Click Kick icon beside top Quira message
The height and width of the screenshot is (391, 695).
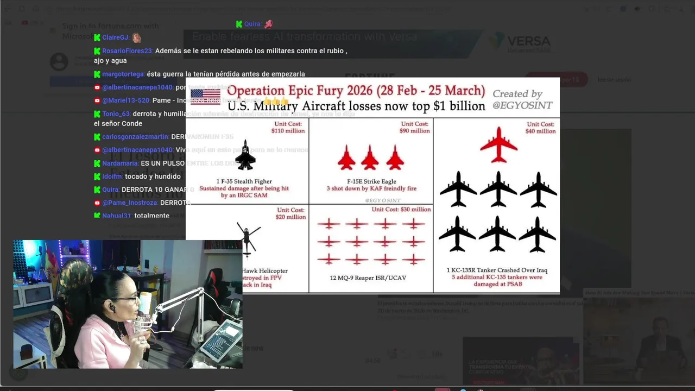point(239,24)
